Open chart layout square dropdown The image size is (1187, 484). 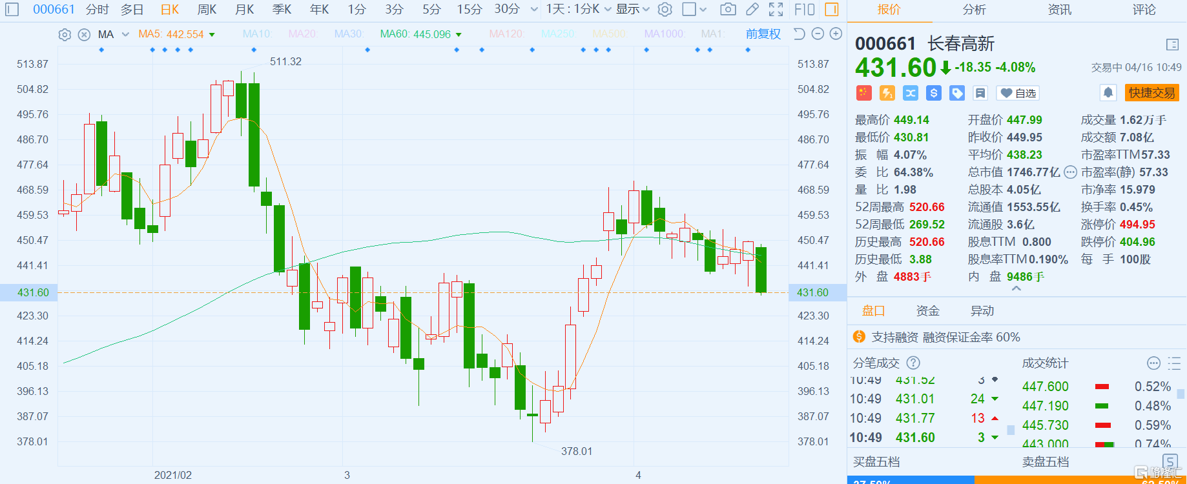coord(694,10)
